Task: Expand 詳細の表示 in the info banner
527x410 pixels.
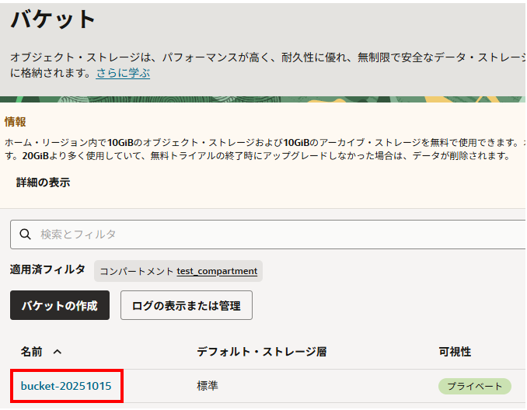Action: click(x=43, y=182)
